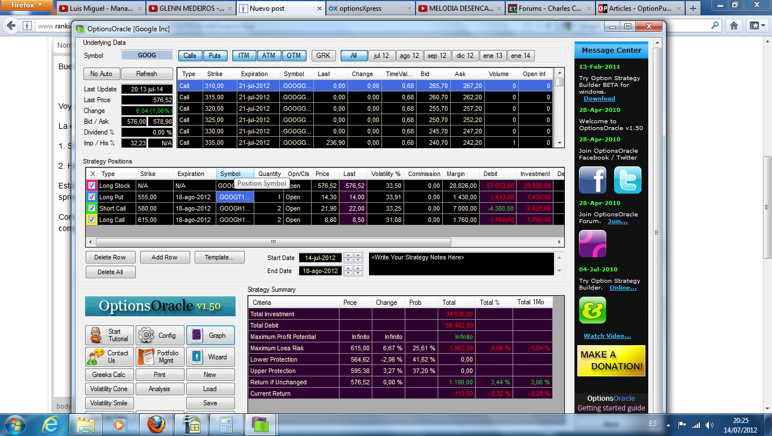Switch to optionsXpress Firefox tab
Viewport: 772px width, 436px height.
pos(370,9)
